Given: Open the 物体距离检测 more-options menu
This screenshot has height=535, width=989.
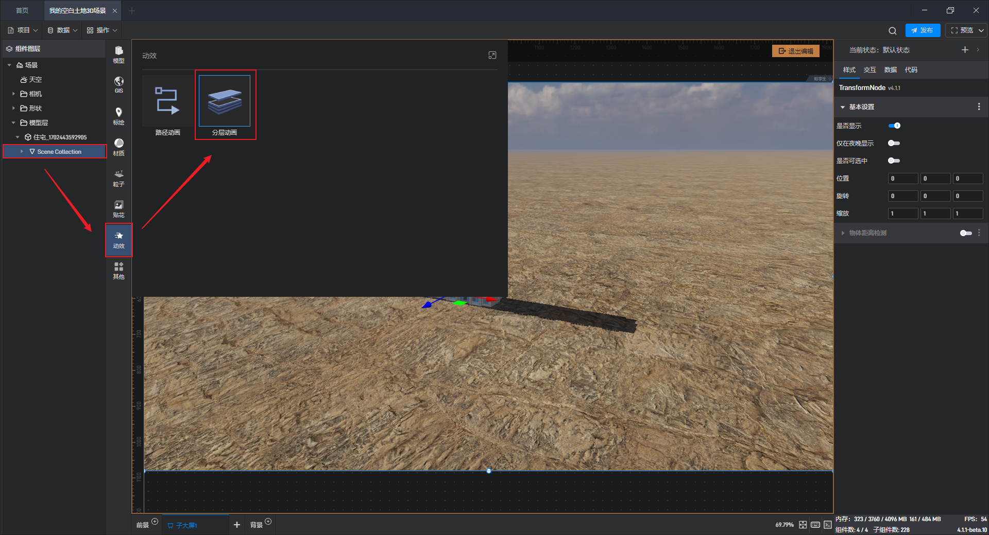Looking at the screenshot, I should pyautogui.click(x=979, y=233).
